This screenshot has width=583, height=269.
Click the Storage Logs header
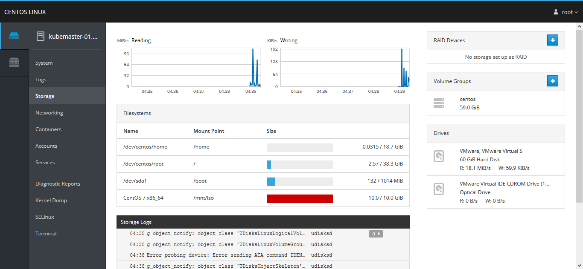263,222
